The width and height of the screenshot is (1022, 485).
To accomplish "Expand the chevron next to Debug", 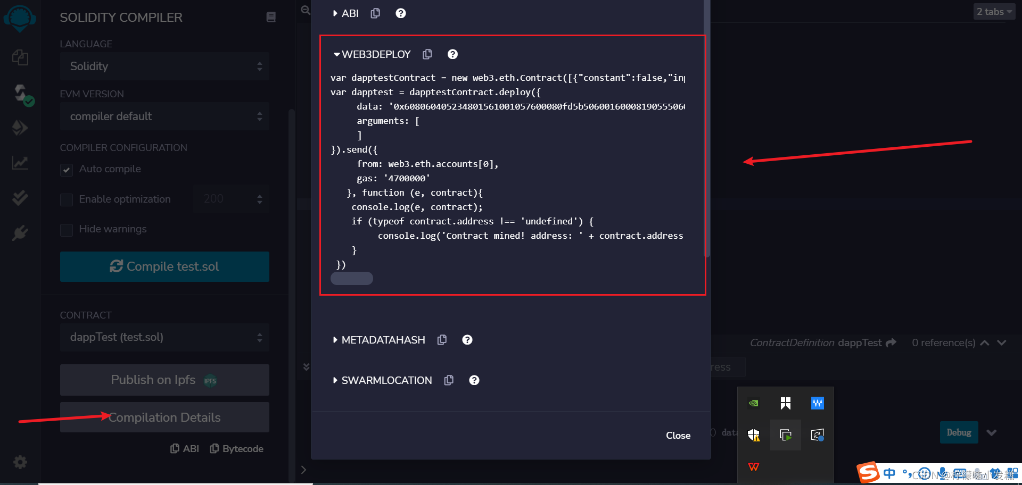I will [991, 433].
